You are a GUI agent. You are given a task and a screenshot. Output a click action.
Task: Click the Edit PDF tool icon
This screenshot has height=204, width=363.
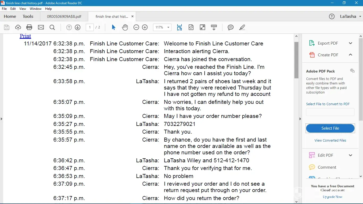click(312, 155)
